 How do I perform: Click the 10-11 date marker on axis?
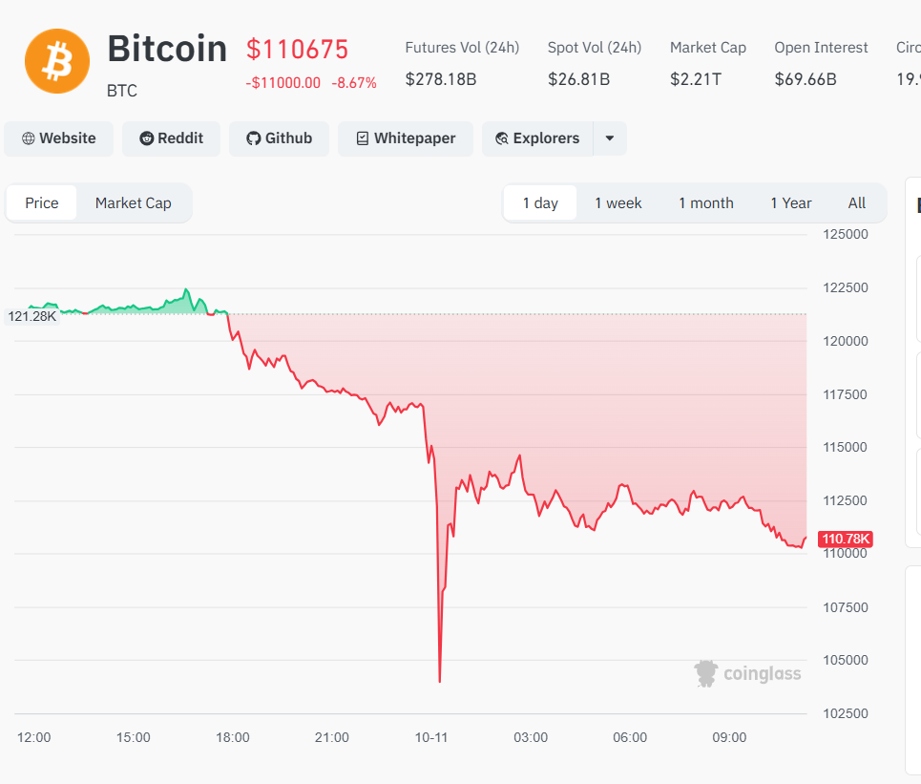[x=431, y=737]
